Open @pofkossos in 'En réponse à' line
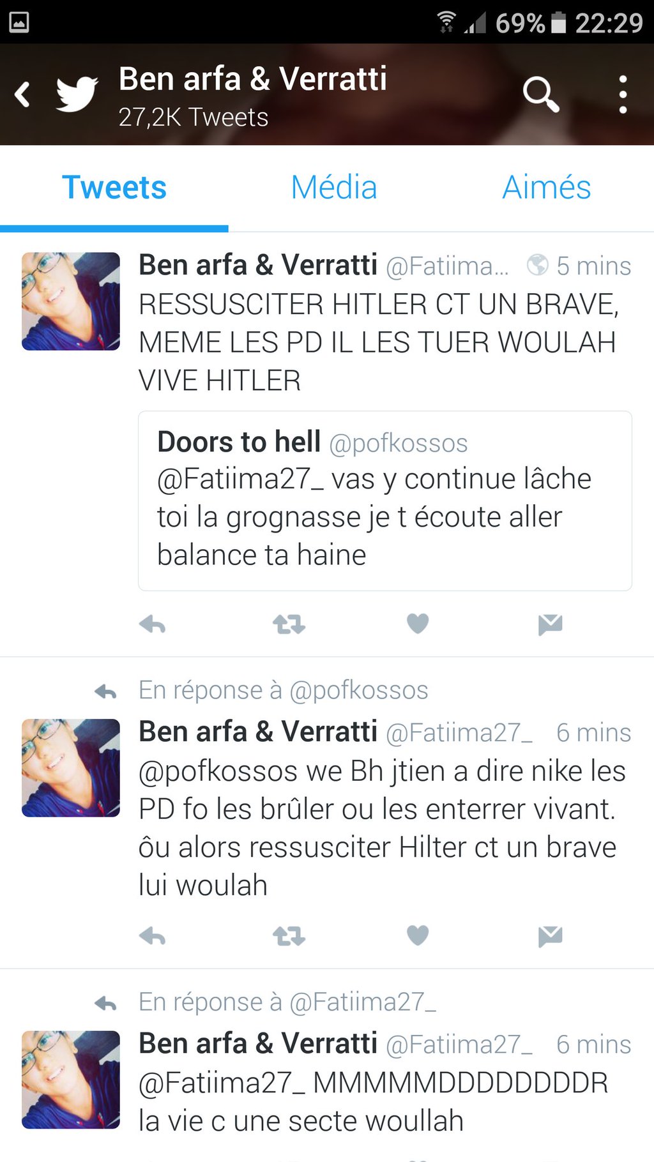 pos(358,690)
